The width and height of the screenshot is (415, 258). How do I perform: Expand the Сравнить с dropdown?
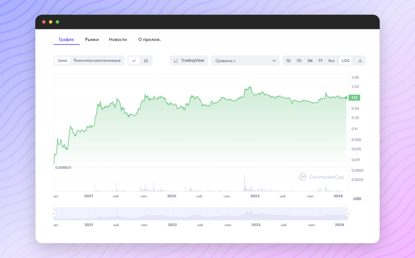(x=245, y=61)
